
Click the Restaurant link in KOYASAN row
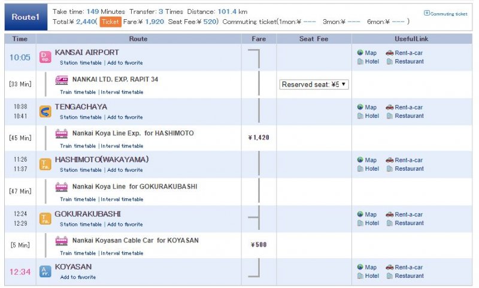coord(409,276)
